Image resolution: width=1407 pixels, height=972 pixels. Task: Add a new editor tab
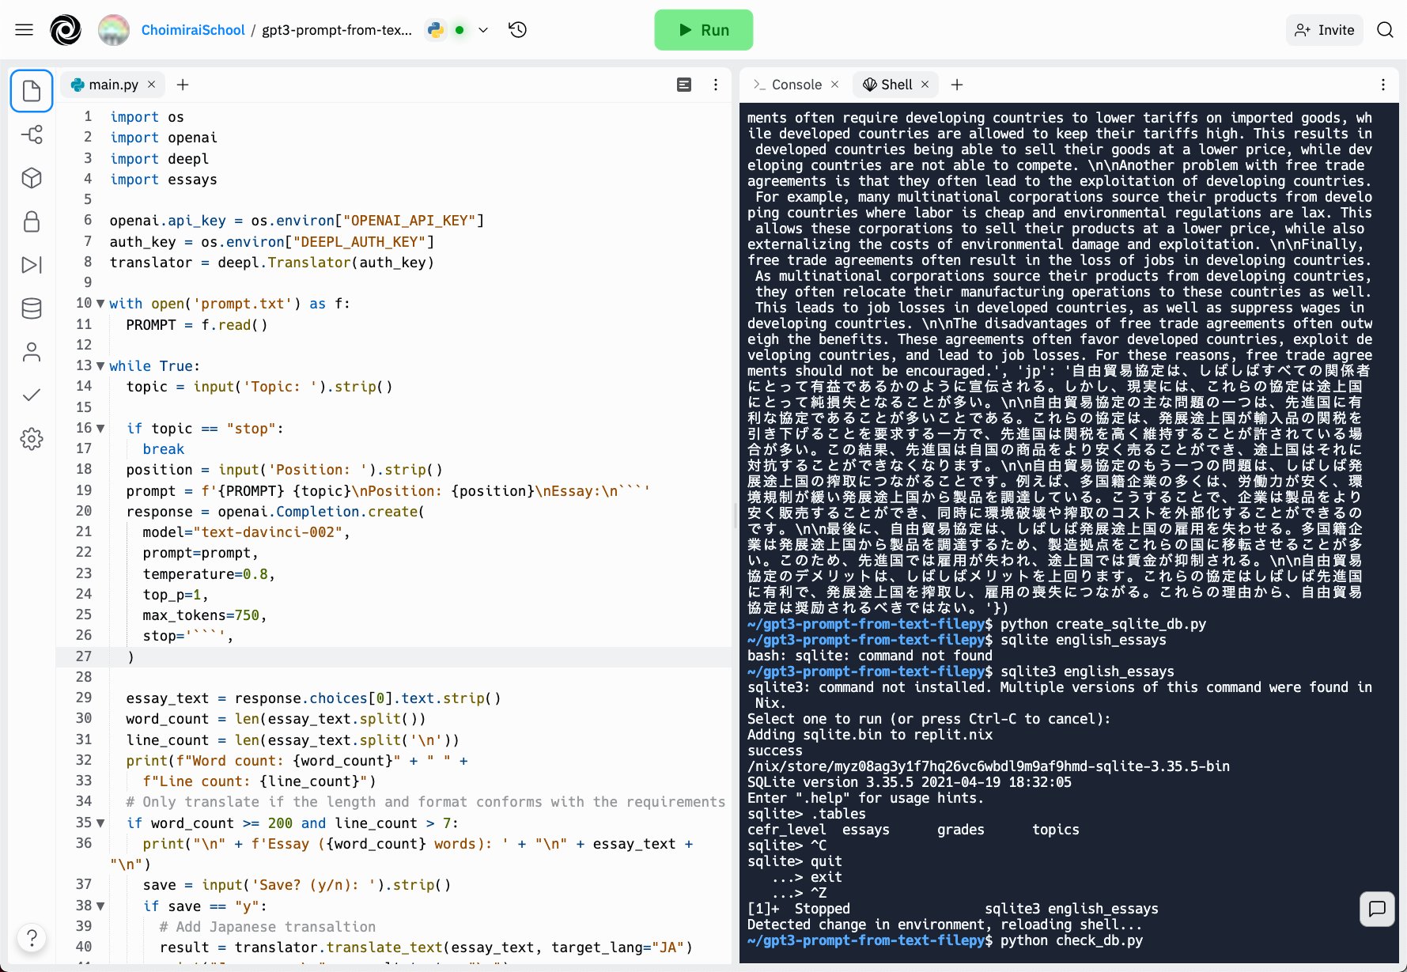(183, 85)
